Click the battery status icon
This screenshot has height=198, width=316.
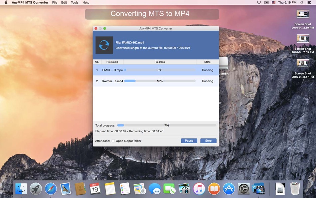click(266, 2)
